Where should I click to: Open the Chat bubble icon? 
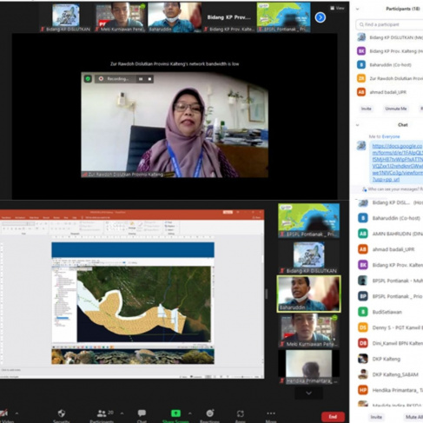(x=142, y=413)
